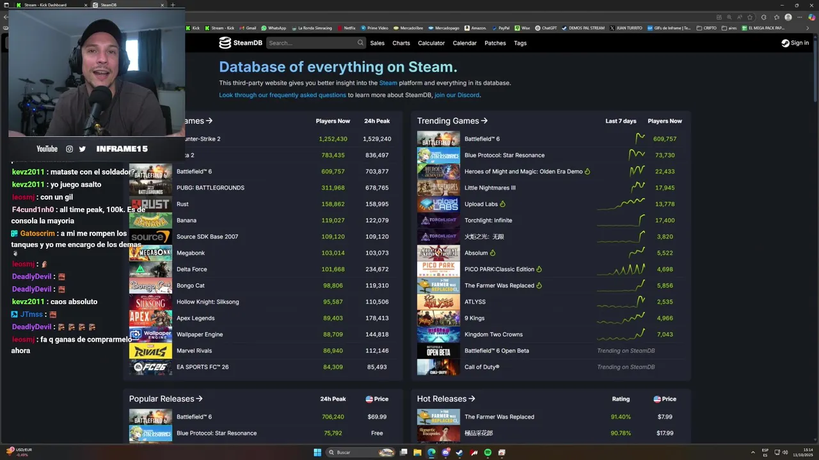Screen dimensions: 819x460
Task: Open the Twitter icon on stream overlay
Action: [x=82, y=149]
